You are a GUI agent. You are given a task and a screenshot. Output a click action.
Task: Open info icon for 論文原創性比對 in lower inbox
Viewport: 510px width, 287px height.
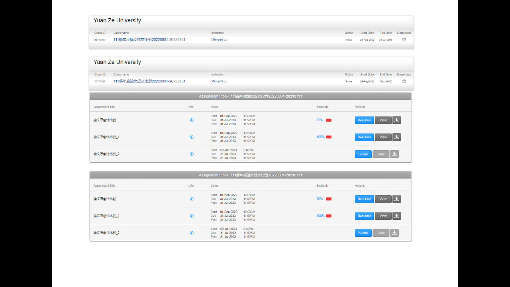(x=192, y=199)
